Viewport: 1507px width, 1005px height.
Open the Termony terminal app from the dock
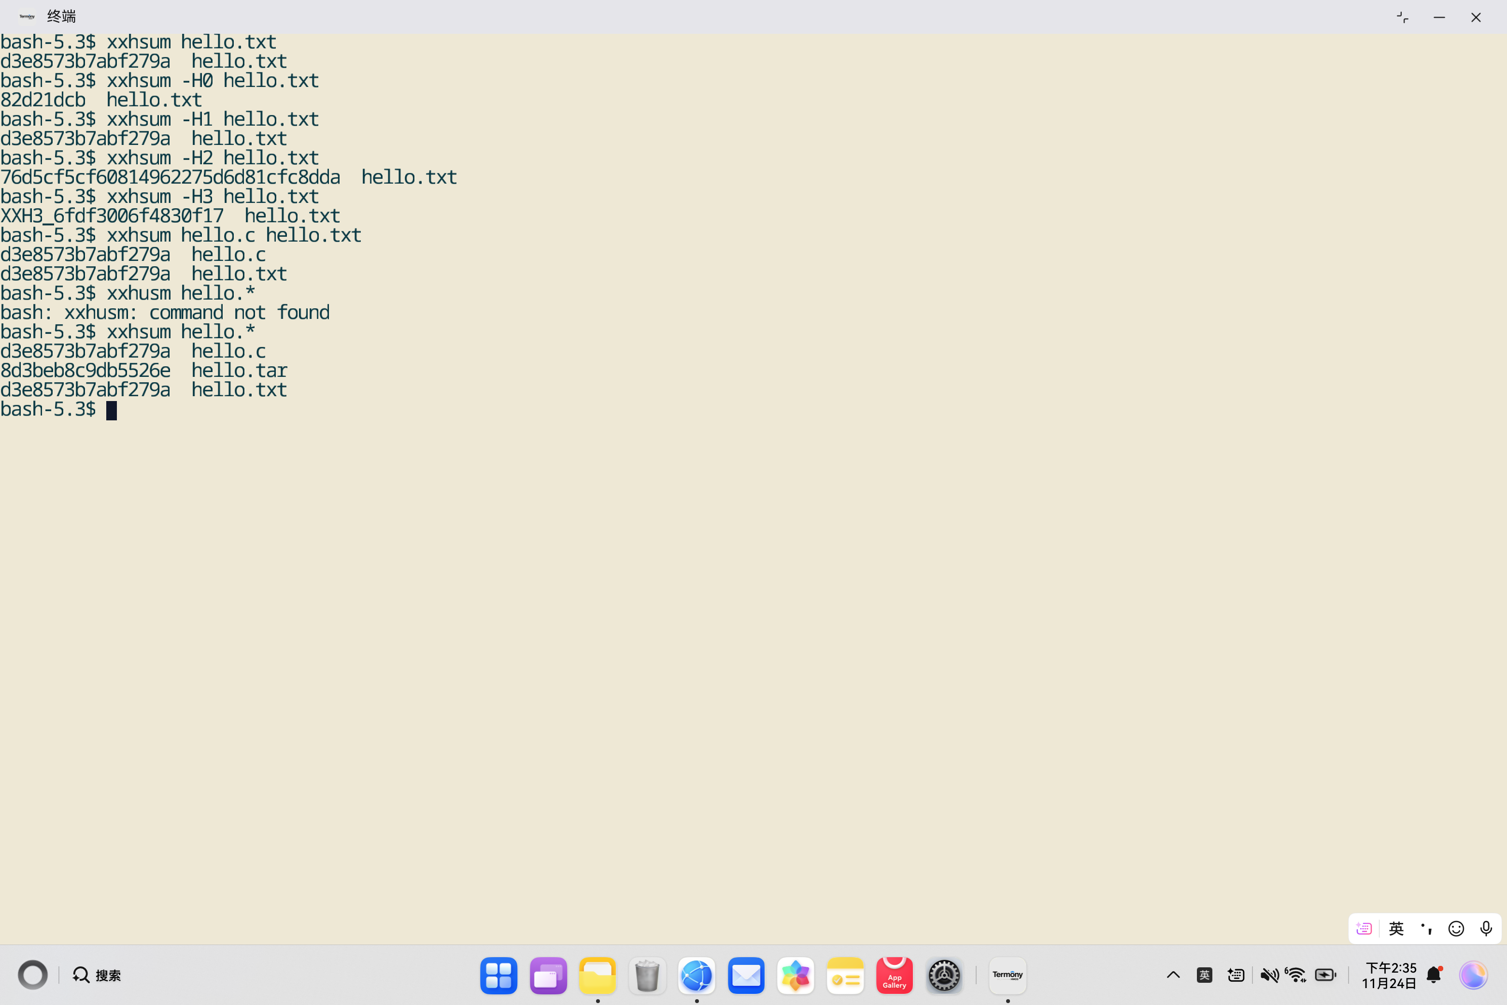tap(1007, 975)
